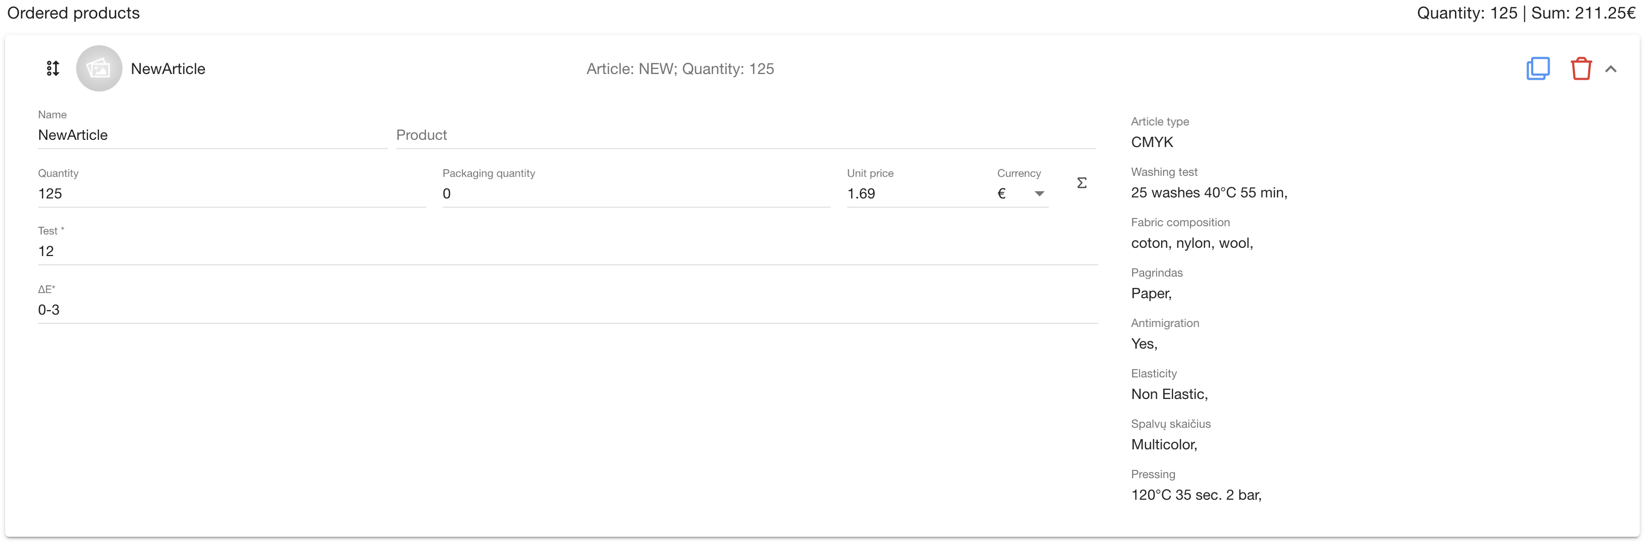Click the reorder drag handle icon
The height and width of the screenshot is (546, 1650).
(x=53, y=68)
